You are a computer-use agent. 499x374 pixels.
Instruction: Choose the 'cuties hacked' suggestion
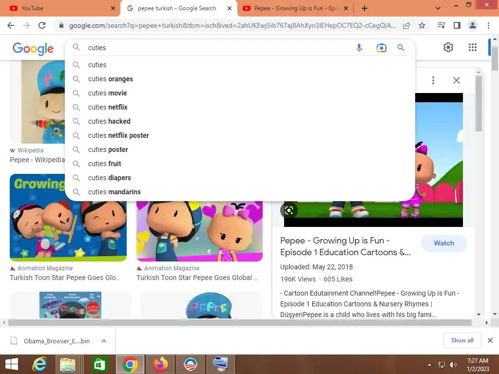click(240, 121)
